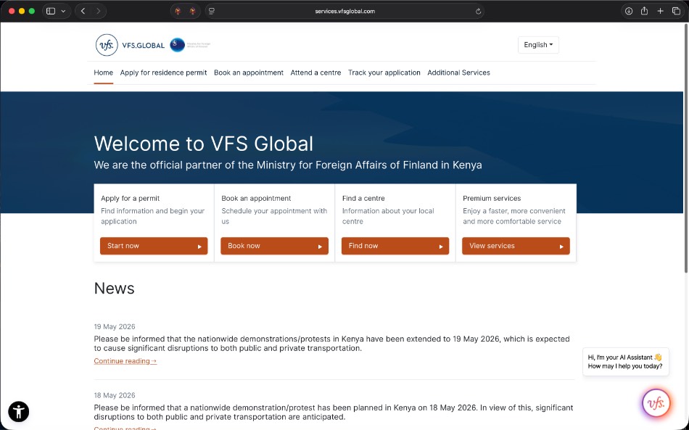
Task: Click arrow icon on View services button
Action: pyautogui.click(x=561, y=247)
